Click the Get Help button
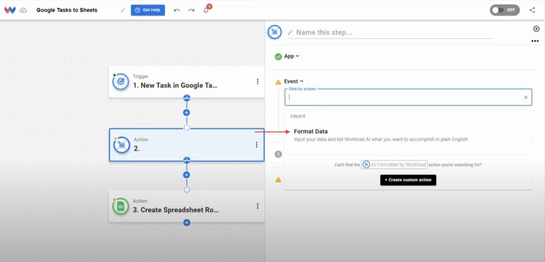545x262 pixels. pyautogui.click(x=148, y=10)
